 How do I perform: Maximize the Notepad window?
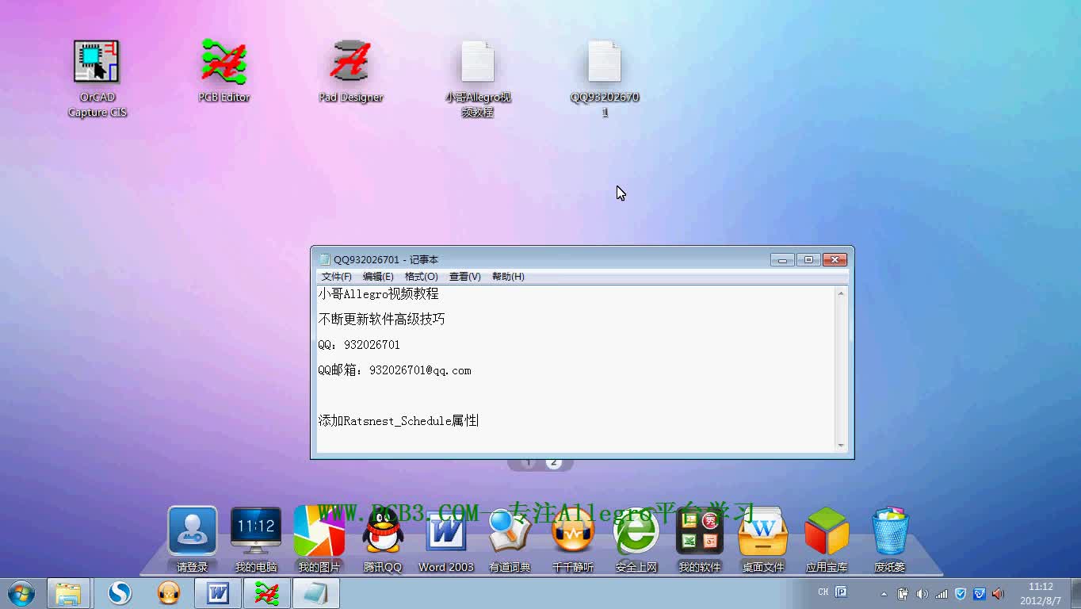(x=808, y=260)
